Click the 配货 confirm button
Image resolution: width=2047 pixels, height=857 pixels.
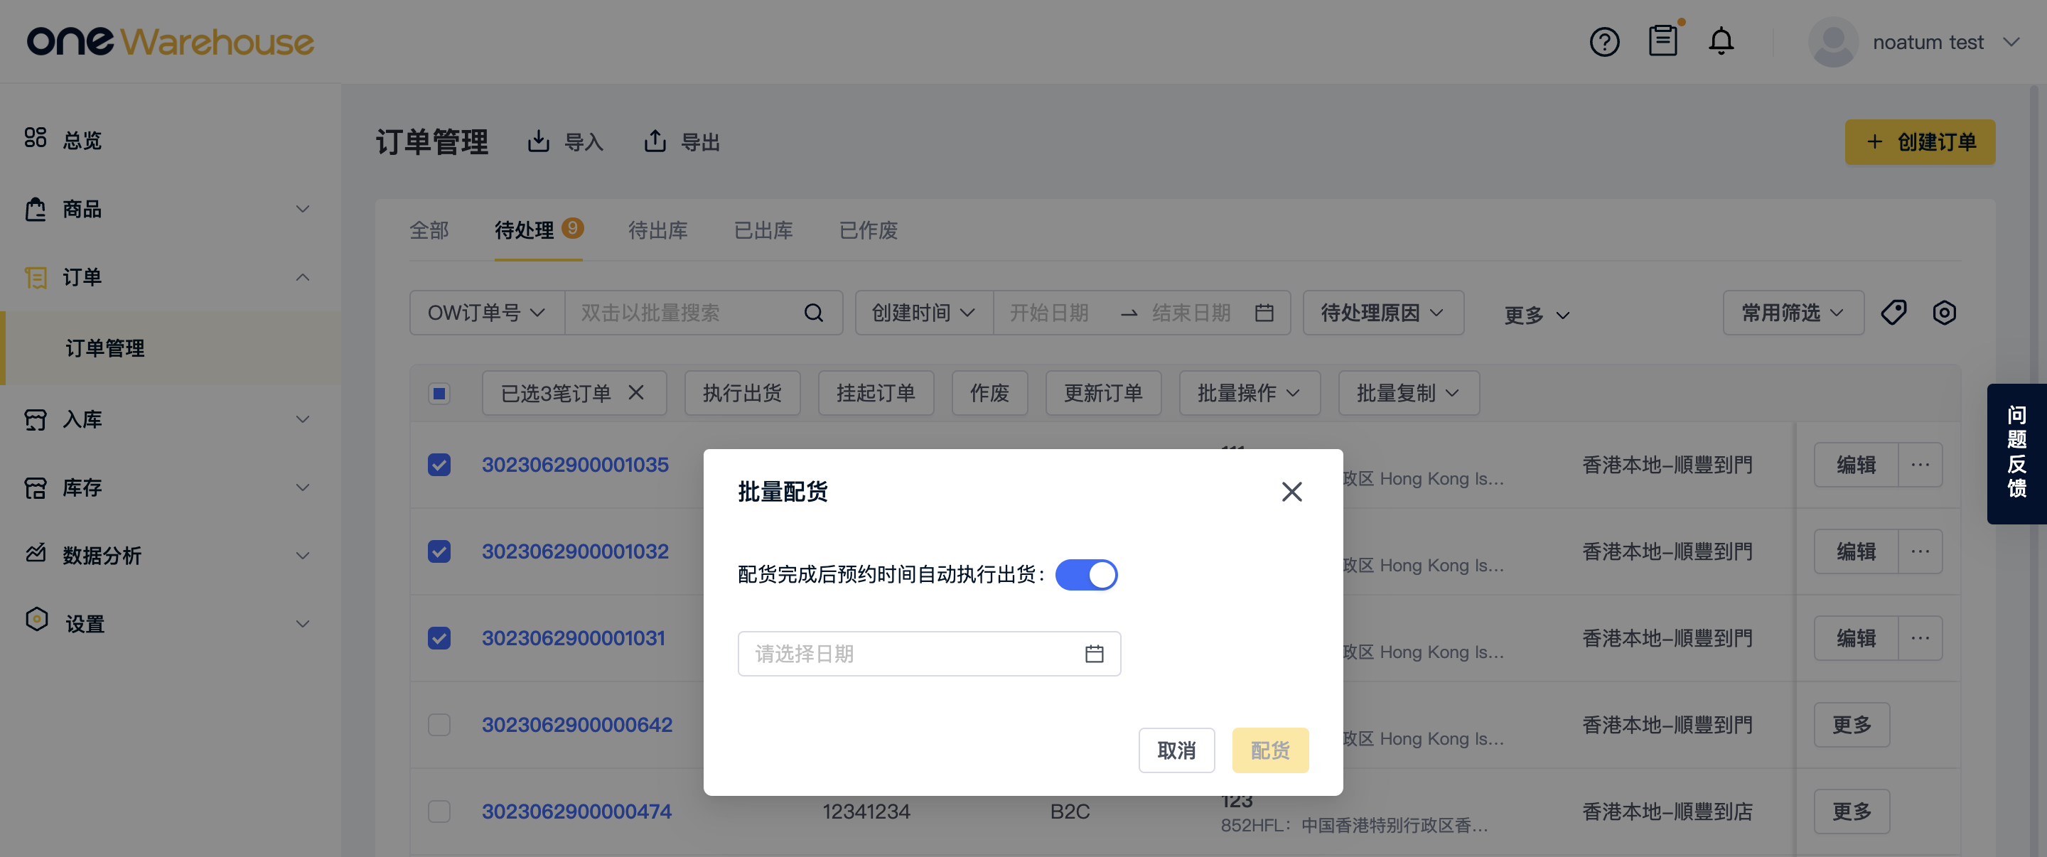tap(1270, 750)
